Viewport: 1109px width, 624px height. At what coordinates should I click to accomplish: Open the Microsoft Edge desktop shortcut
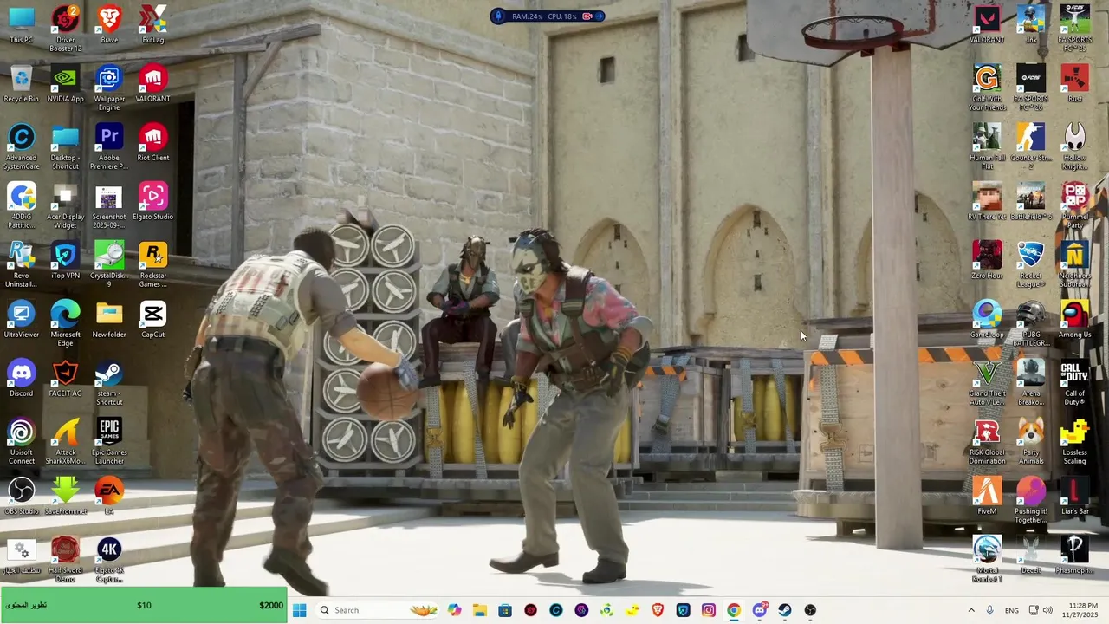tap(65, 322)
